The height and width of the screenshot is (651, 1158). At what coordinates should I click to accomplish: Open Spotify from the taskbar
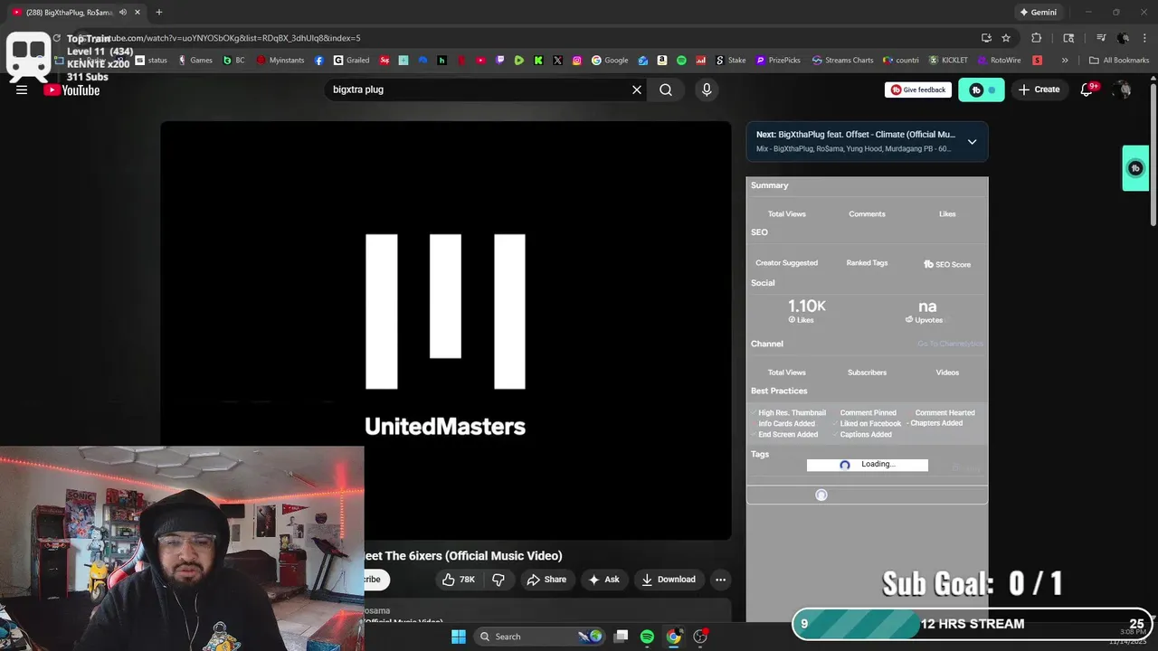tap(647, 637)
